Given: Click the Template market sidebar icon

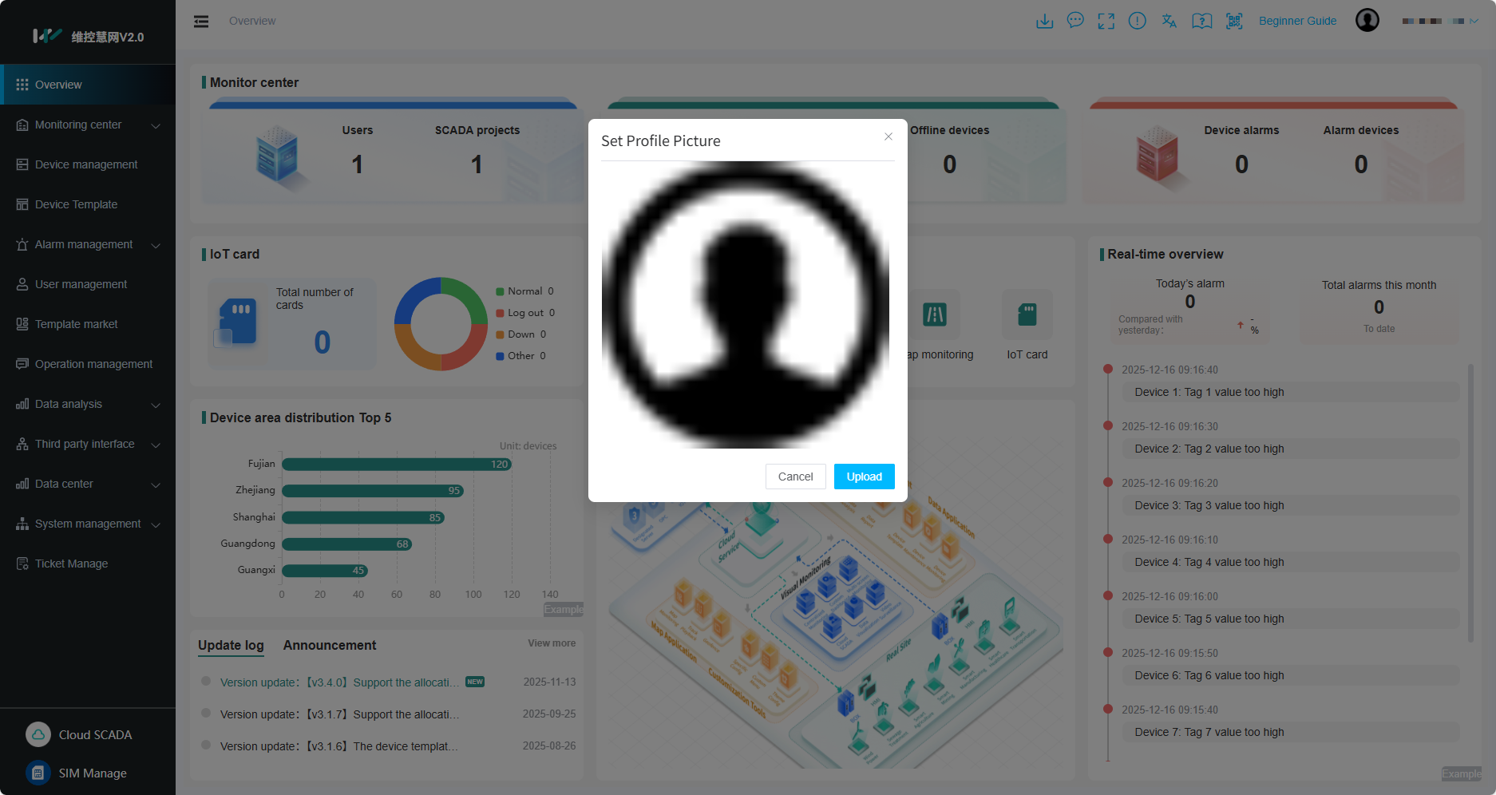Looking at the screenshot, I should pos(22,324).
